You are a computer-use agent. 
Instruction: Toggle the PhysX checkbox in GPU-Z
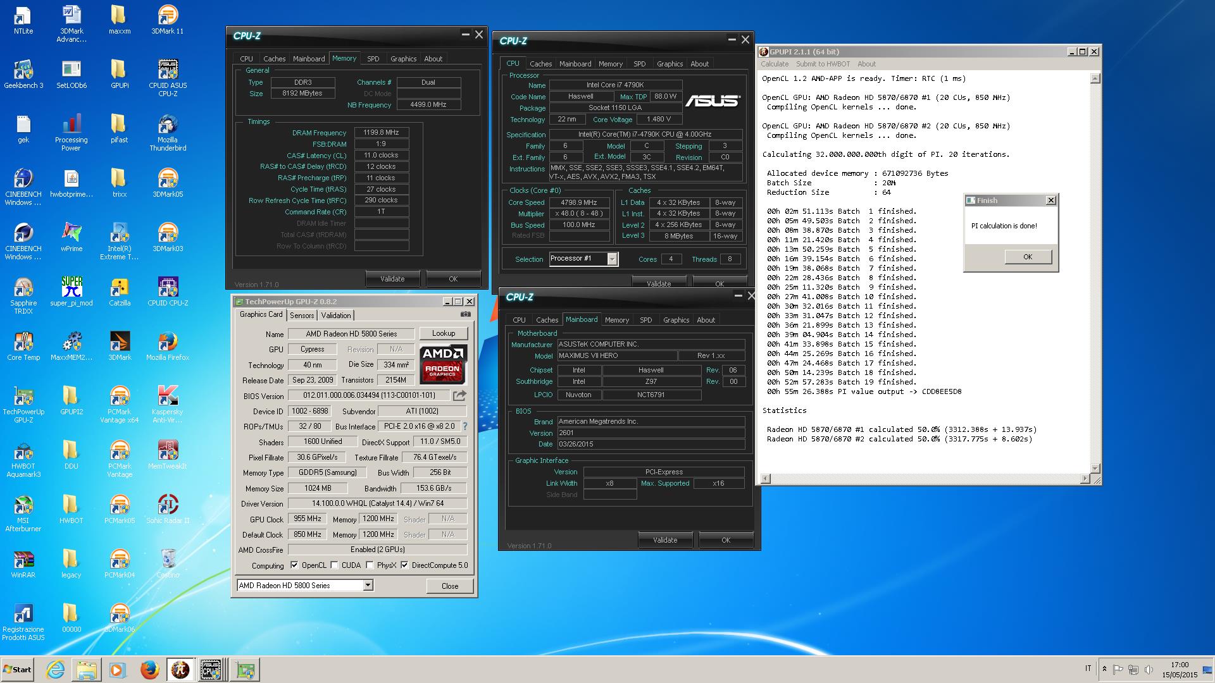click(370, 565)
